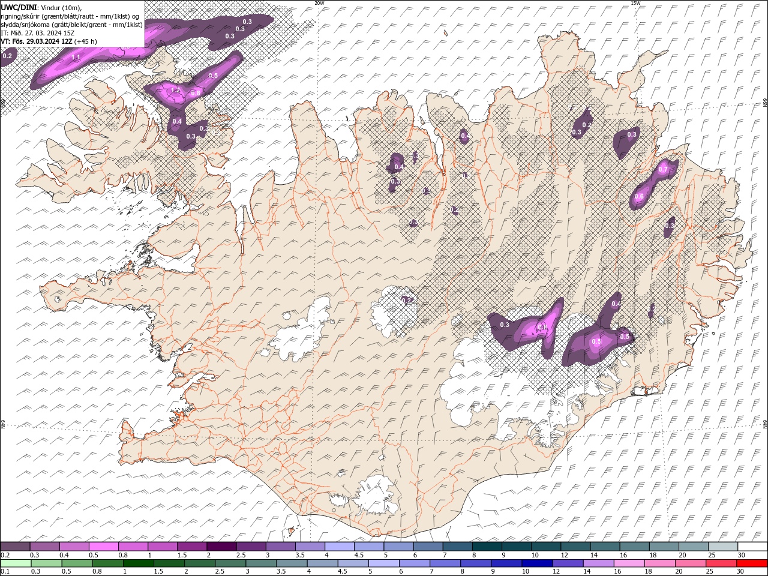Click the dark mauve 0.2 swatch in the upper legend row

[16, 547]
